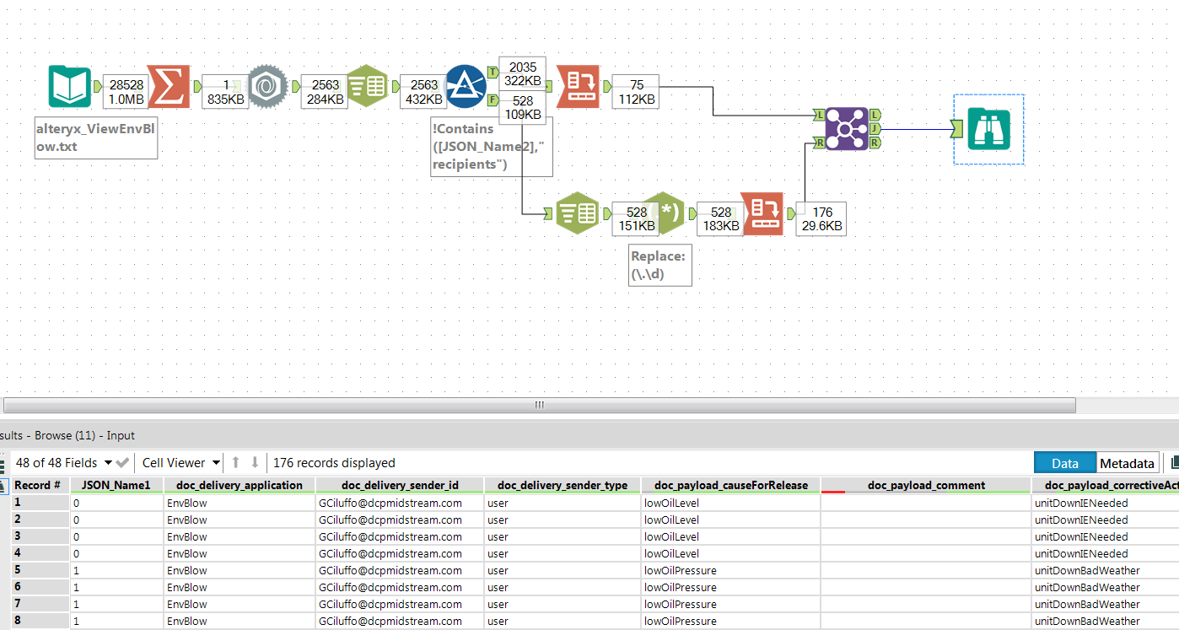Image resolution: width=1179 pixels, height=630 pixels.
Task: Select the Browse binoculars tool
Action: [988, 129]
